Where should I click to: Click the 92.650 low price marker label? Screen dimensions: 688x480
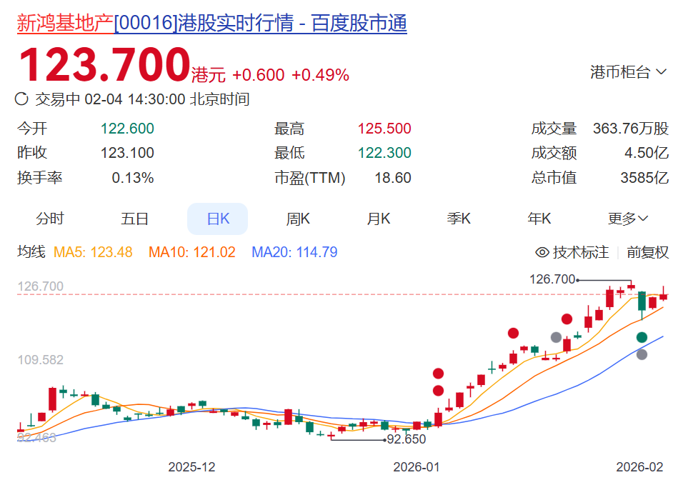pyautogui.click(x=407, y=439)
